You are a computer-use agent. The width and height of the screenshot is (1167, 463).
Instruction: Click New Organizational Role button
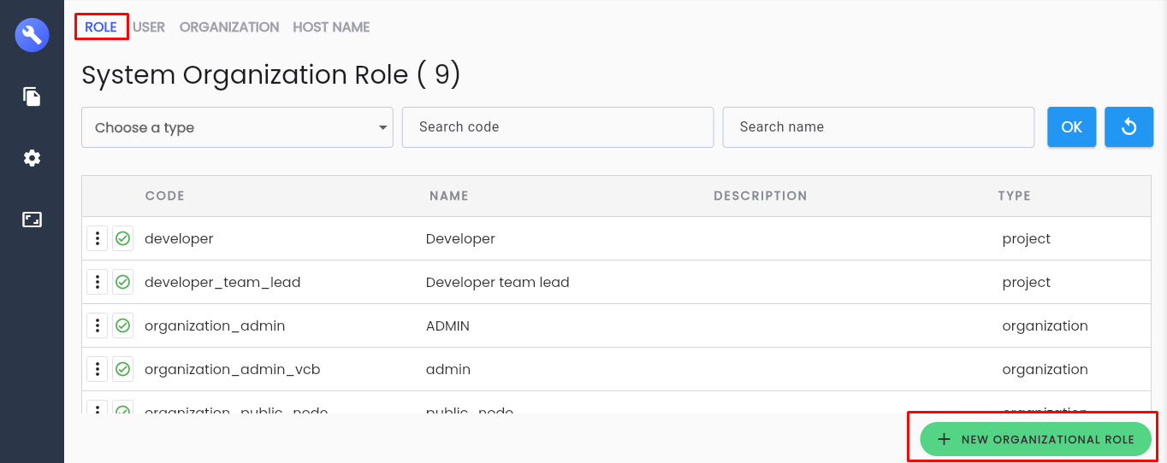[x=1035, y=439]
